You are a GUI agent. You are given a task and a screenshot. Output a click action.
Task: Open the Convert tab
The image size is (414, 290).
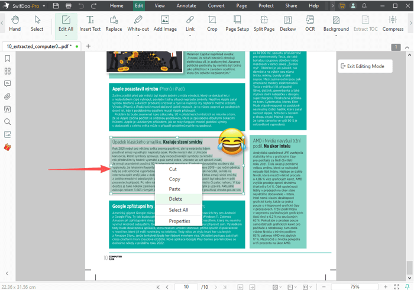(x=216, y=6)
